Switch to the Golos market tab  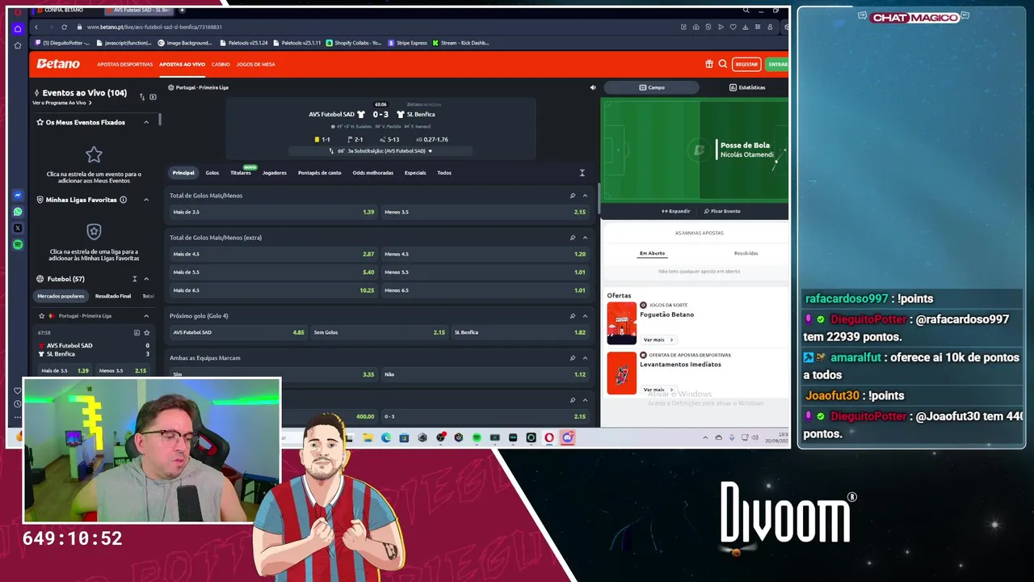pyautogui.click(x=212, y=173)
